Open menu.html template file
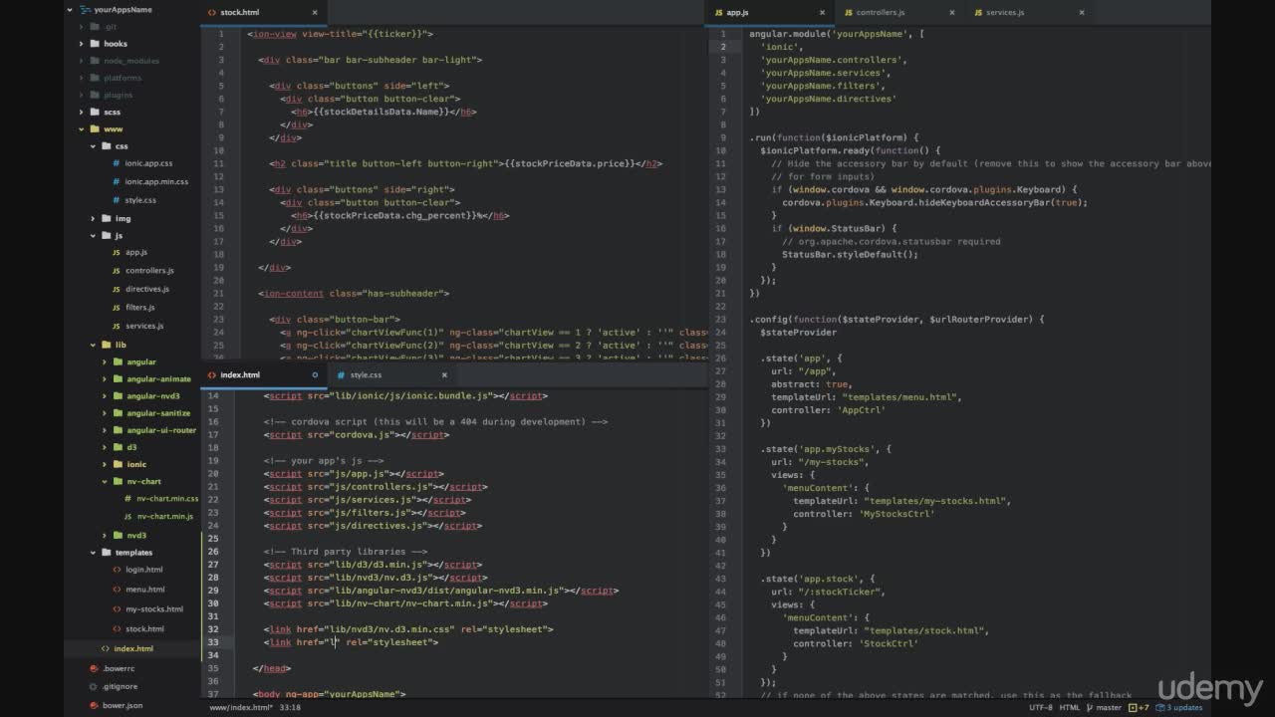 [145, 590]
